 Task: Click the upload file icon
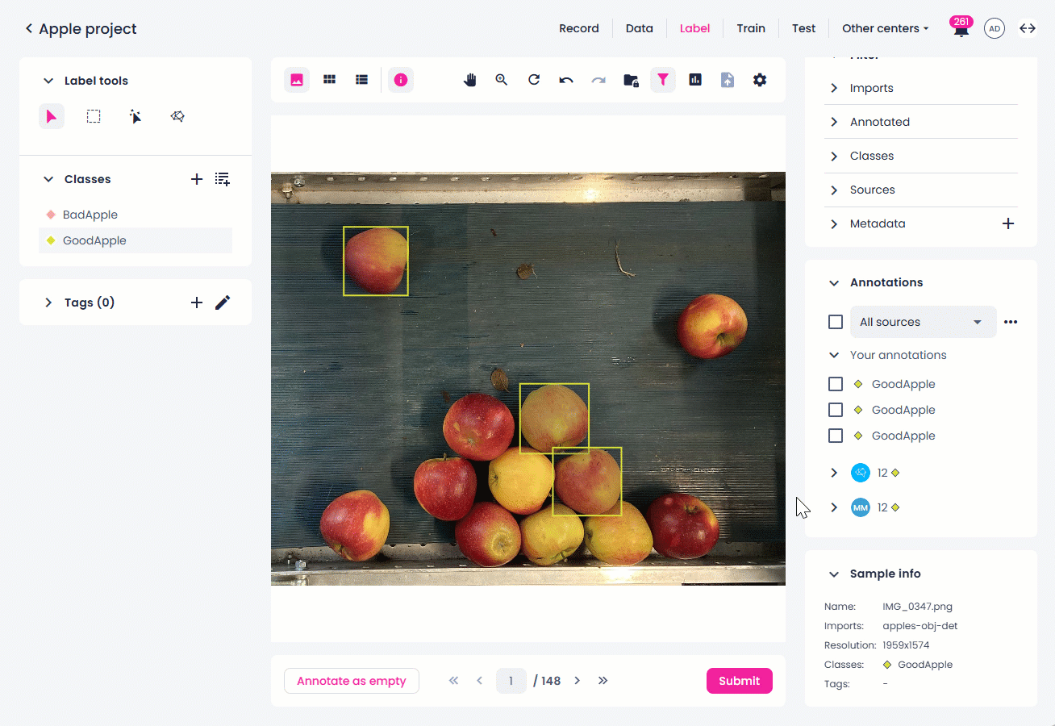(x=728, y=80)
